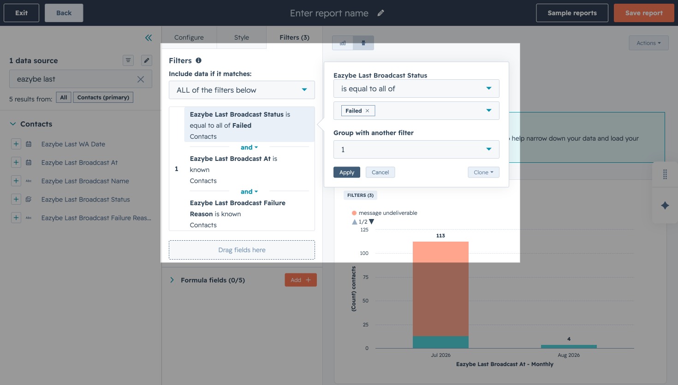
Task: Calendar icon beside Eazybe Last Broadcast At
Action: tap(29, 162)
